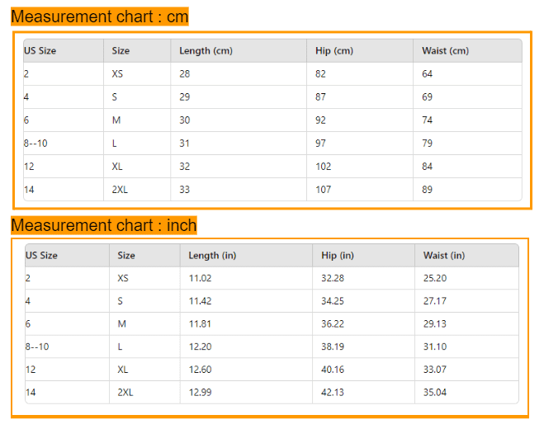Click the 8--10 US size in inch table
The image size is (544, 429).
37,347
